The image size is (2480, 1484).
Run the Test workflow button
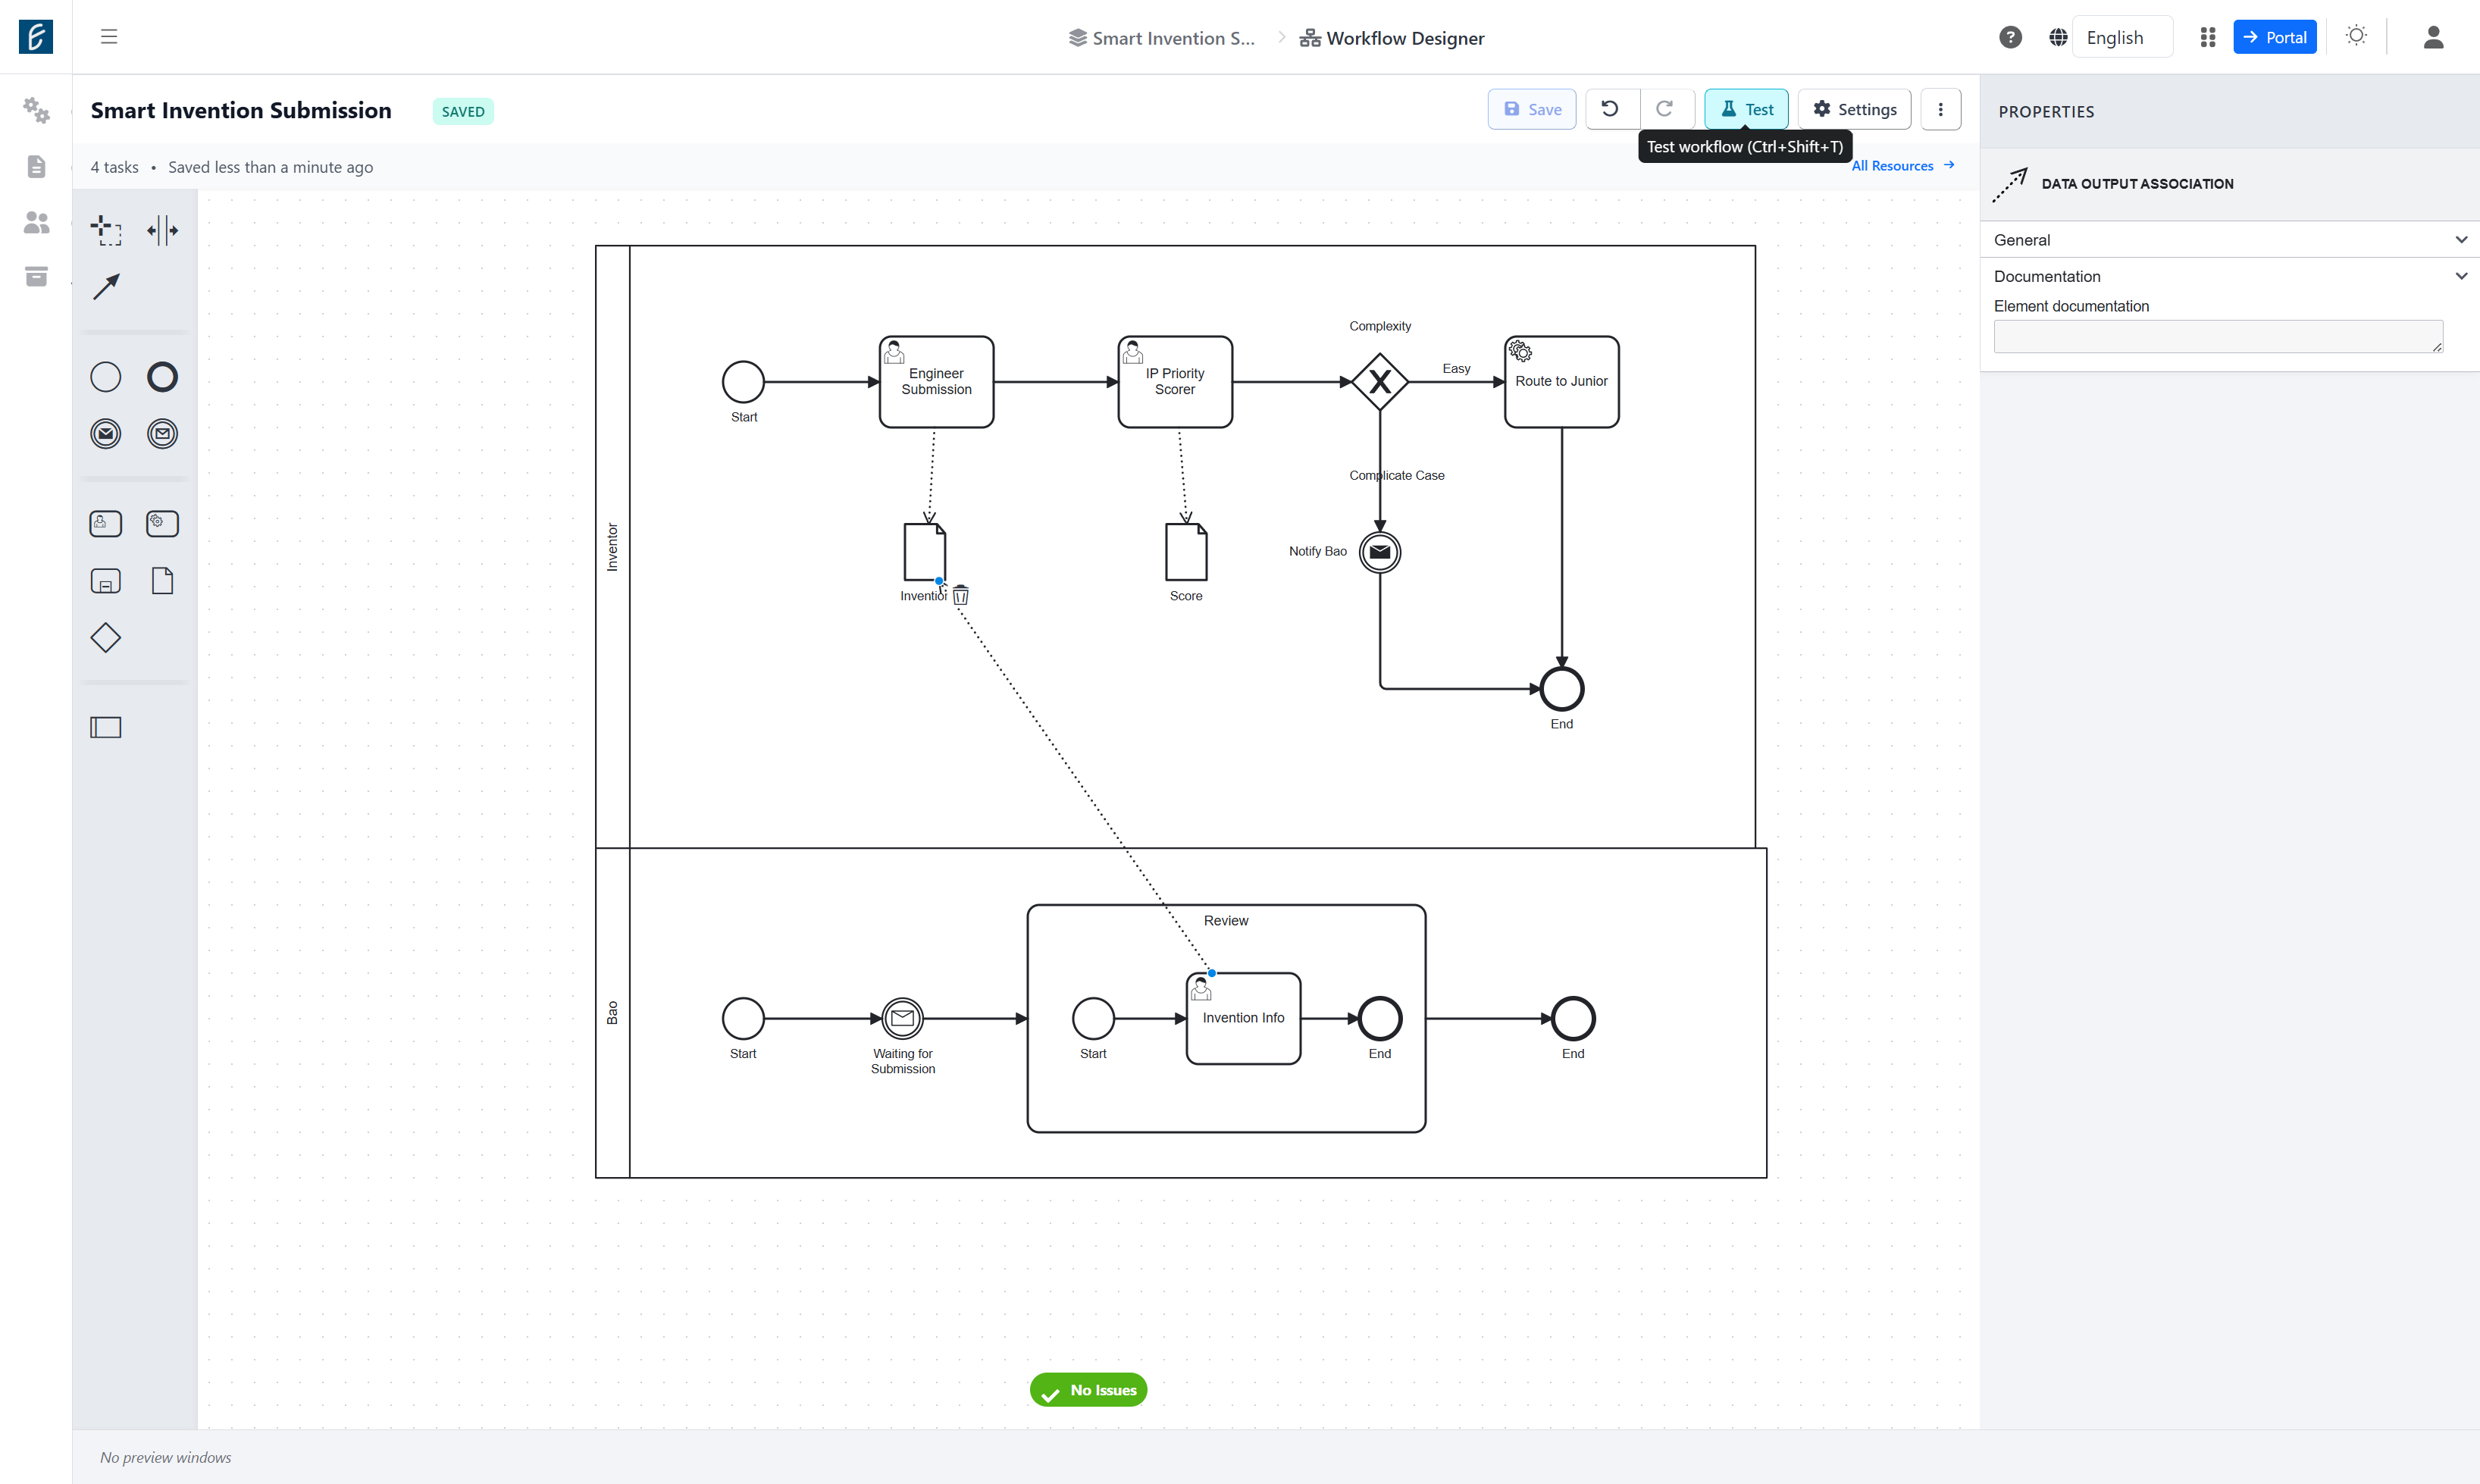(1746, 109)
